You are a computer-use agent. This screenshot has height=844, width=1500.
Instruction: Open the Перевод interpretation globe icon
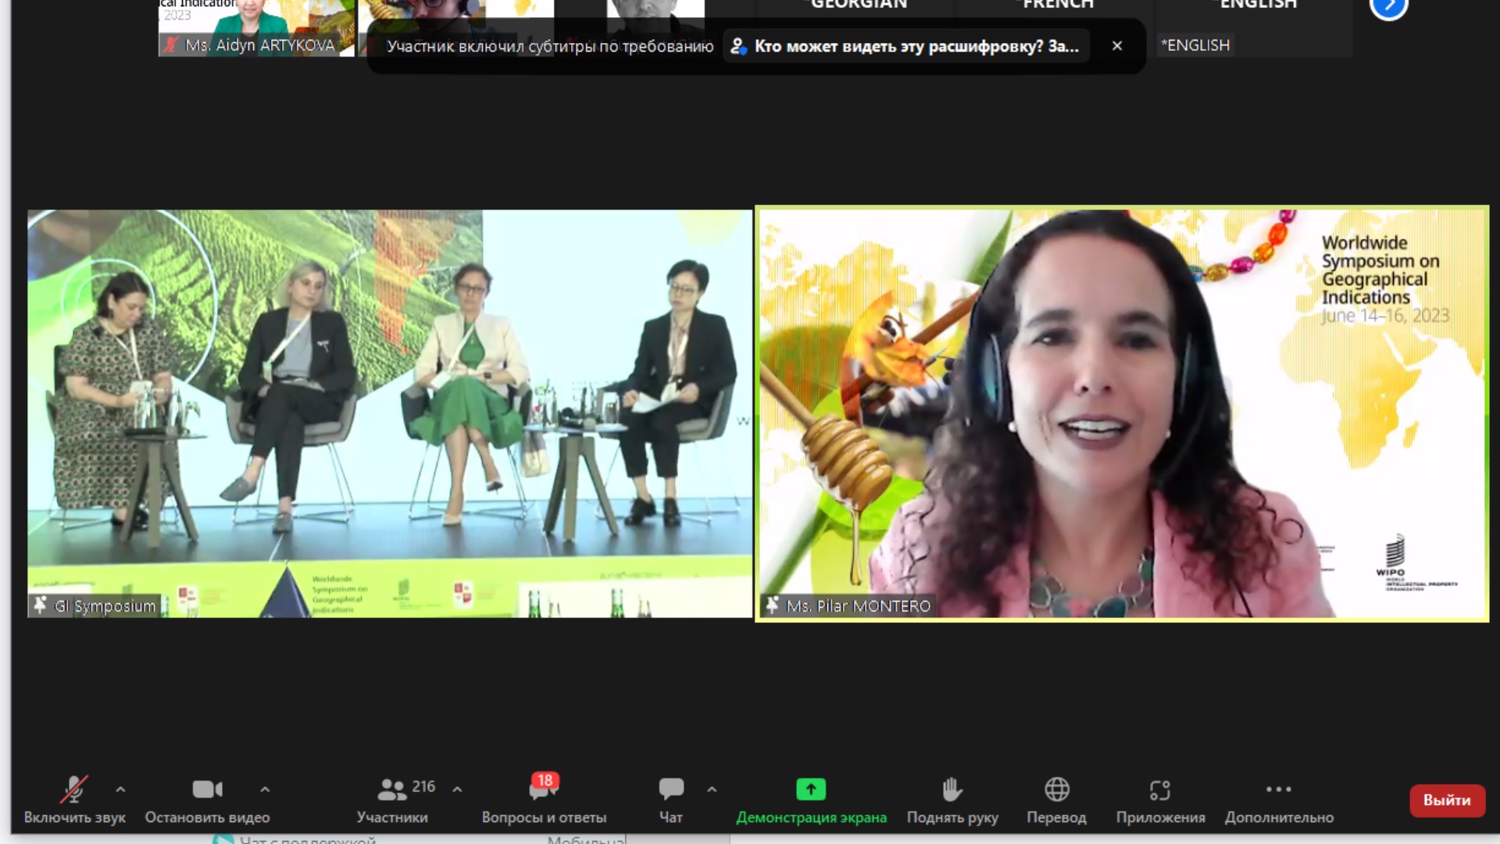pyautogui.click(x=1056, y=790)
